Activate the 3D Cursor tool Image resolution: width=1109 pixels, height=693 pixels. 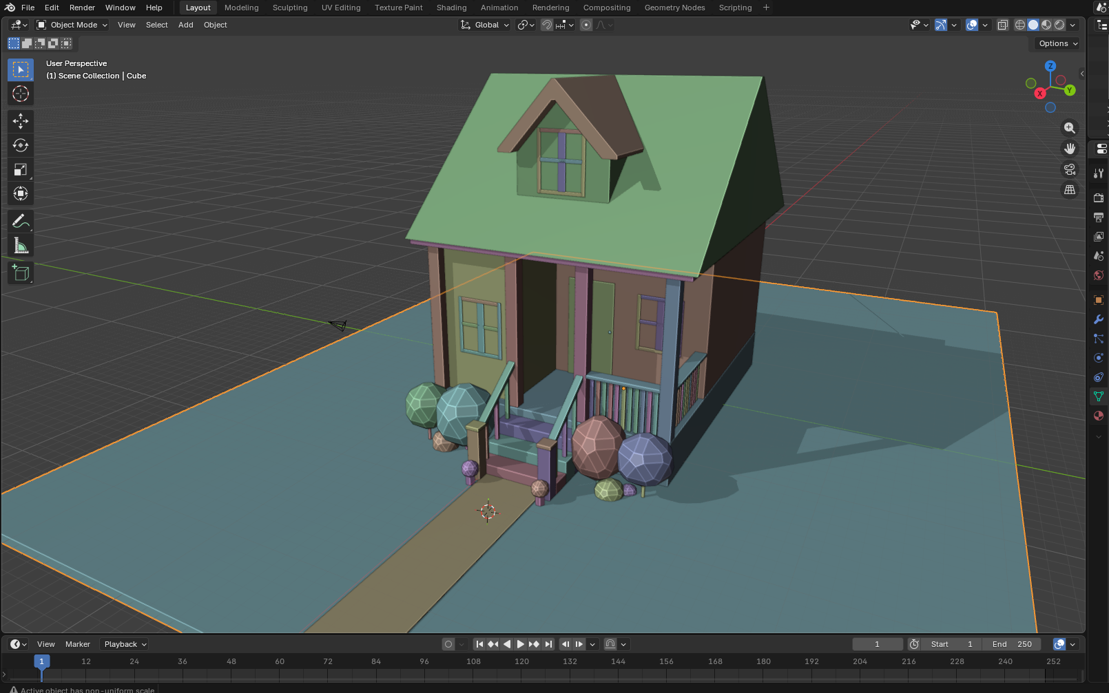click(x=20, y=94)
